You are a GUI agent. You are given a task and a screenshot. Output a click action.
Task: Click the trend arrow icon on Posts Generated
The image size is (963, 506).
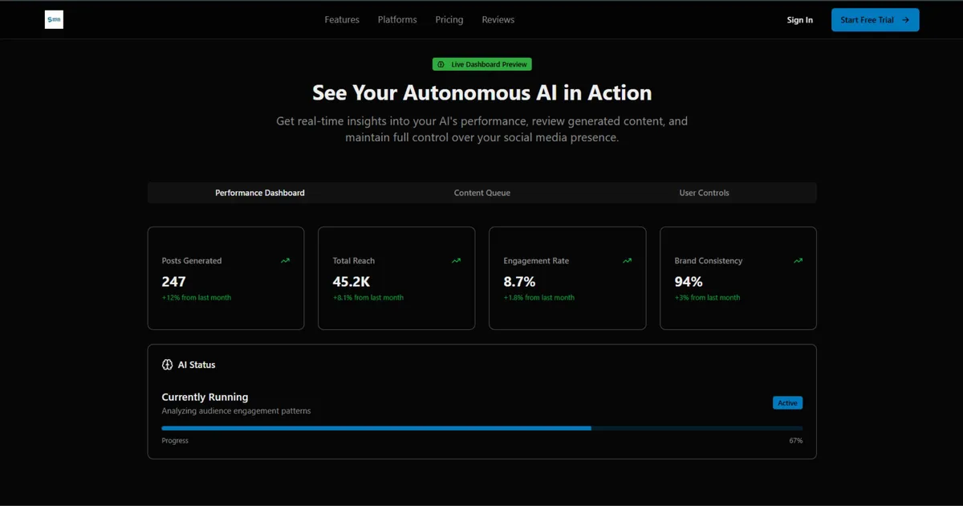pos(286,261)
